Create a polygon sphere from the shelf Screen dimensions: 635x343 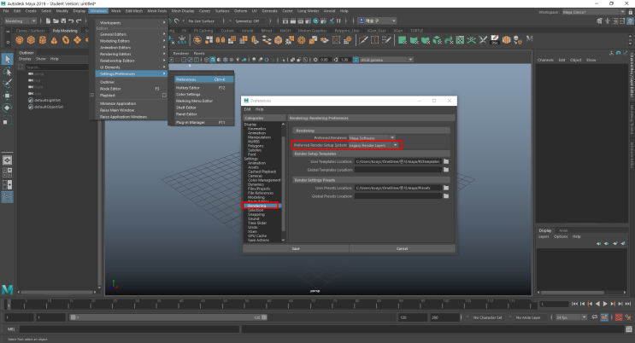20,40
